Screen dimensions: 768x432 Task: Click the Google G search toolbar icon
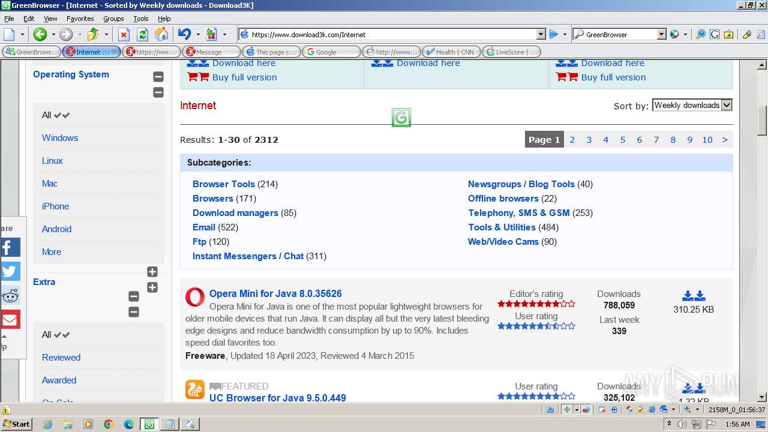pos(715,34)
